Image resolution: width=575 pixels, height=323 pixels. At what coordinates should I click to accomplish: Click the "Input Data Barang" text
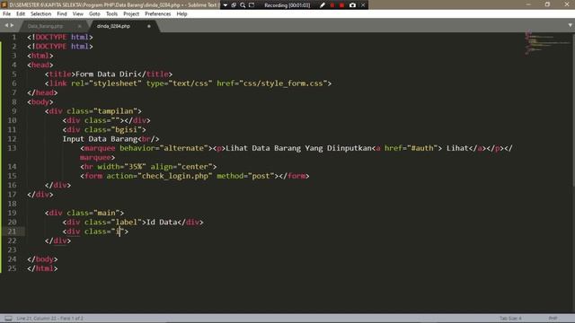[100, 139]
